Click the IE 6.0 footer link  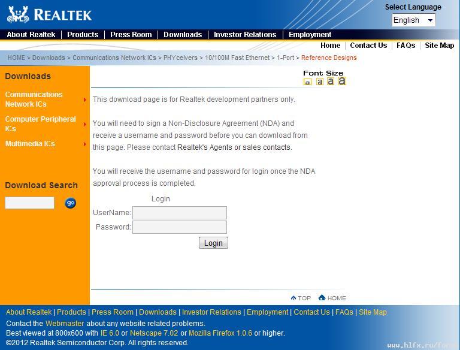click(x=110, y=333)
